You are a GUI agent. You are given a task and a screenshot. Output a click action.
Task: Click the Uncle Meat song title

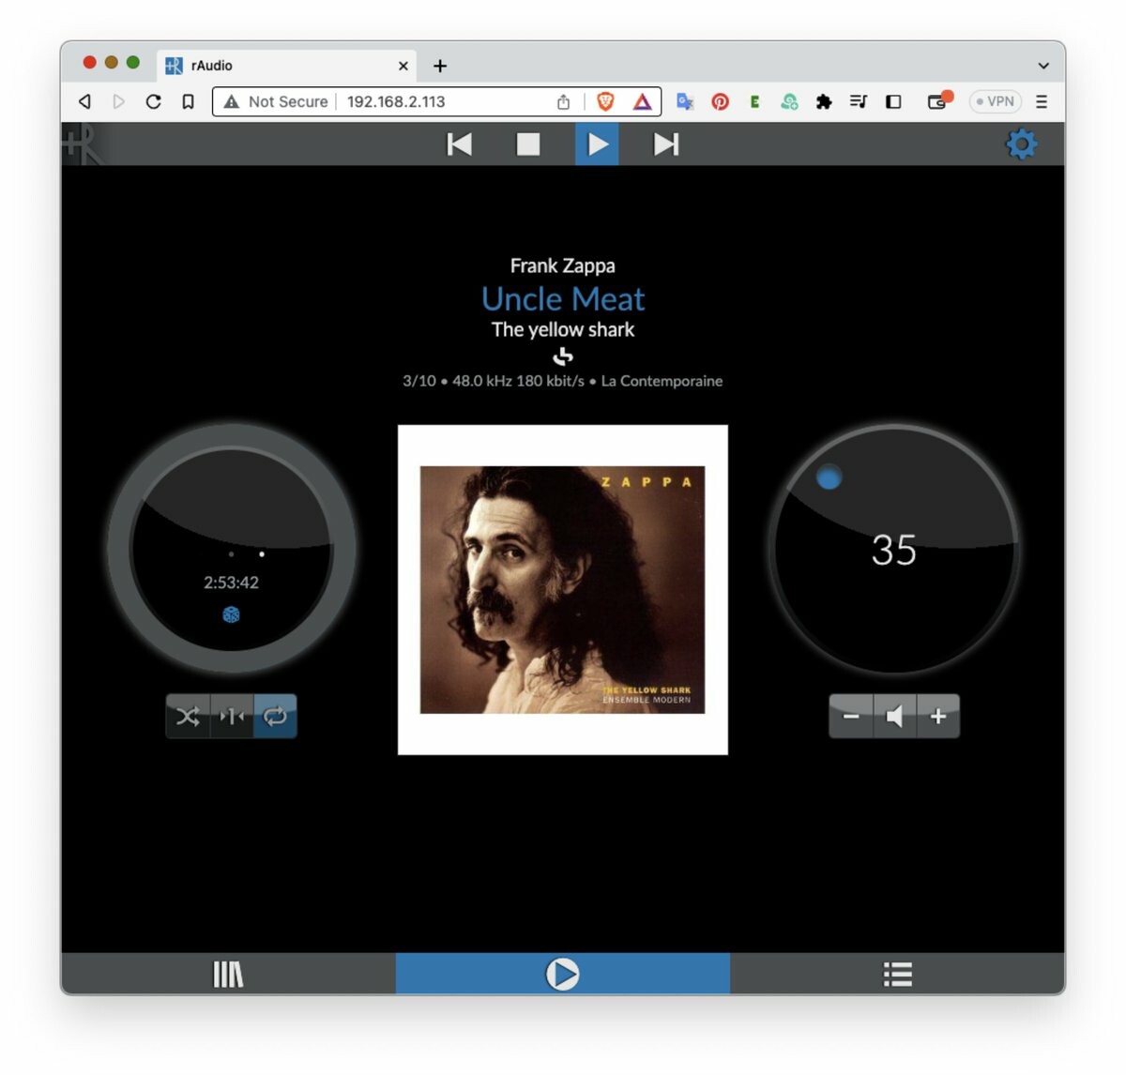(562, 299)
